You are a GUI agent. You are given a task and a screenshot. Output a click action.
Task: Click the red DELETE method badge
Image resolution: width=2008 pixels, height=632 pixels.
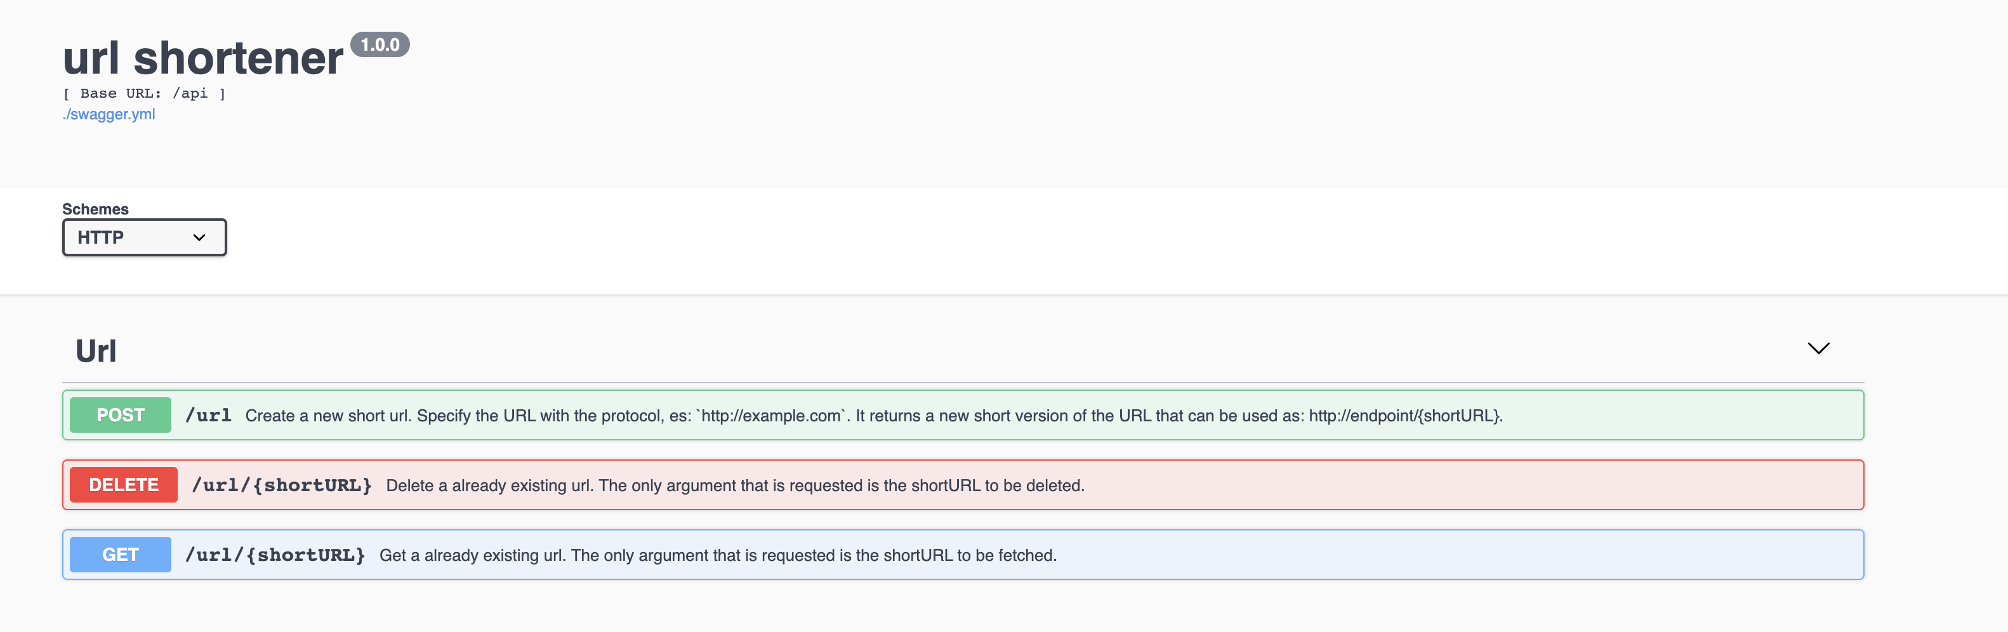click(x=123, y=485)
